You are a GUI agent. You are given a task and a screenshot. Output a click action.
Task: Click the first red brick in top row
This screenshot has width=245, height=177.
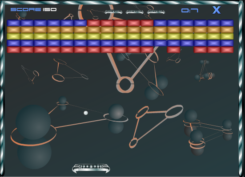tap(93, 23)
